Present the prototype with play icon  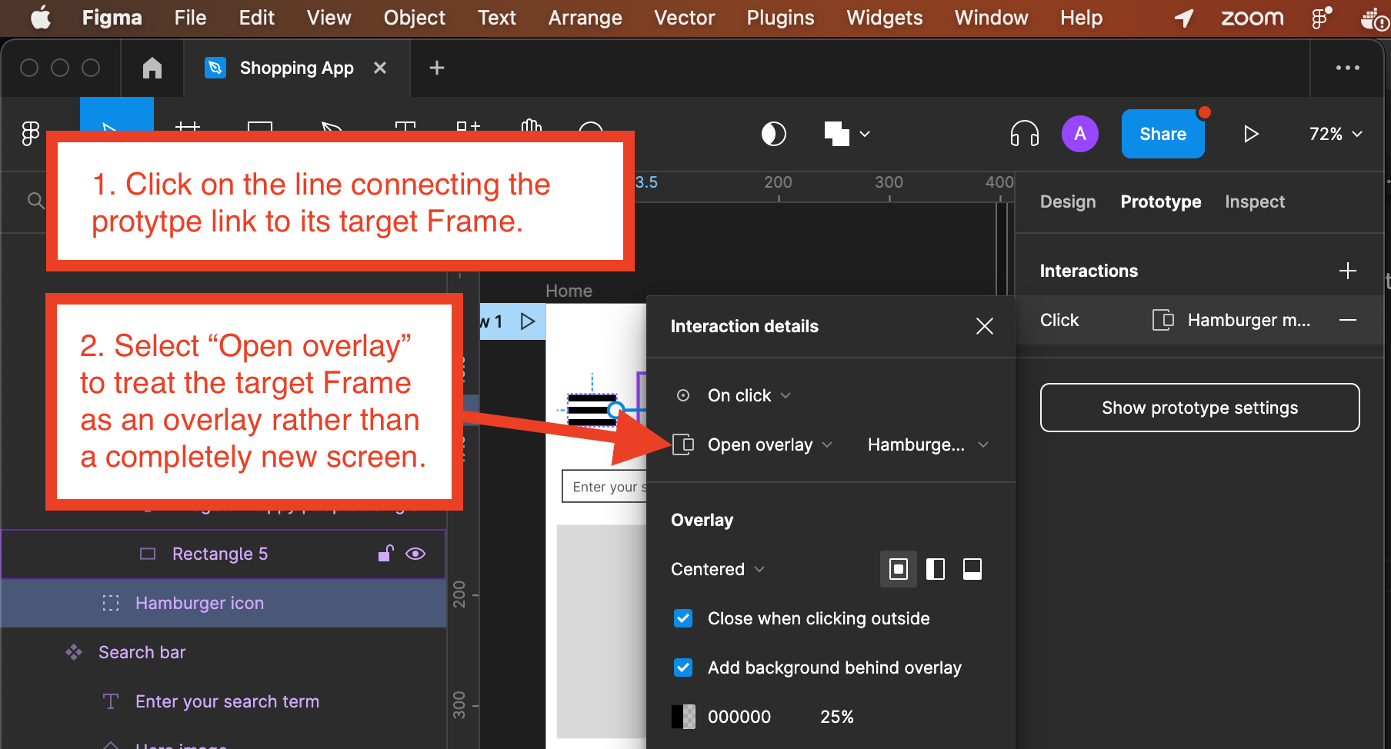[x=1251, y=134]
